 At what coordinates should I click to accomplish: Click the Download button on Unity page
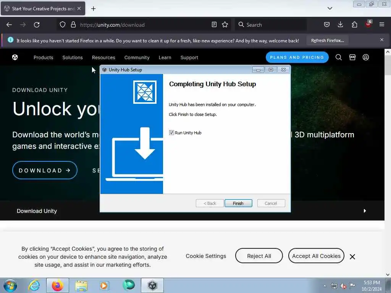[45, 170]
